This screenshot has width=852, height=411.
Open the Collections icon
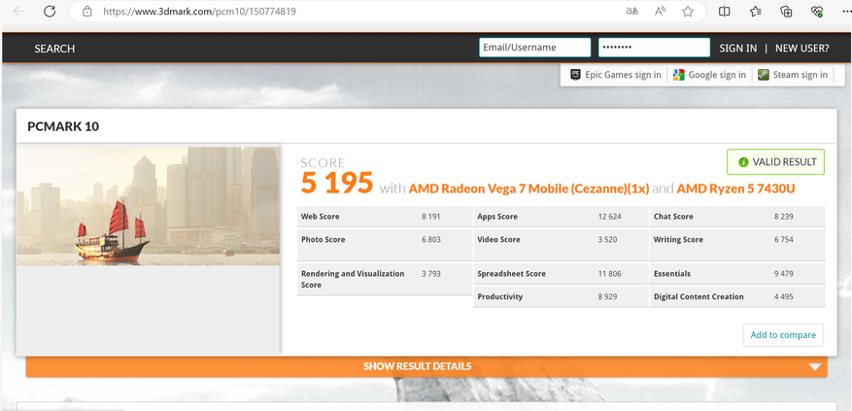point(786,11)
